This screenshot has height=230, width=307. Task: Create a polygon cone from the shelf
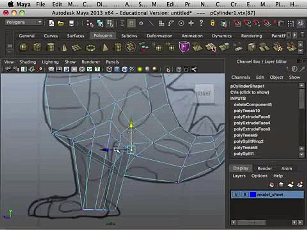coord(64,48)
